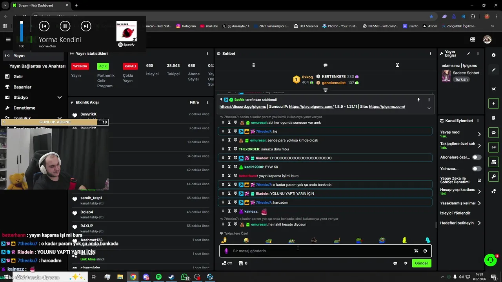Click username kainezz in chat

click(251, 211)
